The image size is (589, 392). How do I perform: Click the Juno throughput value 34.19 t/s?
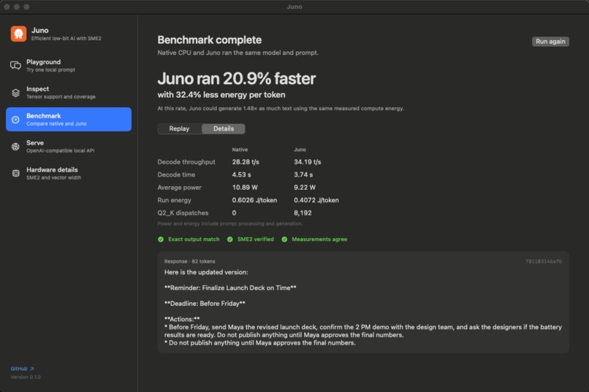coord(307,162)
